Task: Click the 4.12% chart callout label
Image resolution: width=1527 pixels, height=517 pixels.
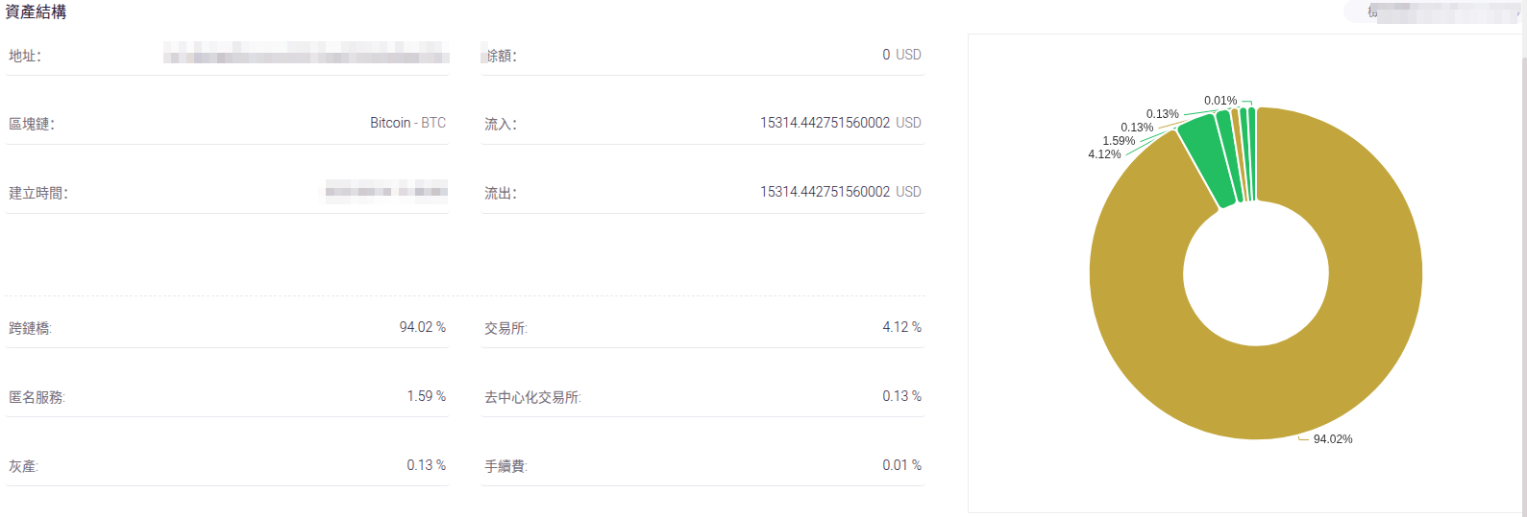Action: pos(1104,154)
